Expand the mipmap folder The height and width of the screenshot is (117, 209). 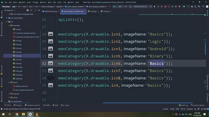pos(9,94)
